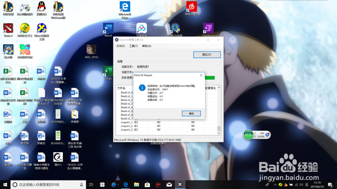The image size is (337, 189).
Task: Click the file list scrollbar up arrow
Action: click(219, 88)
